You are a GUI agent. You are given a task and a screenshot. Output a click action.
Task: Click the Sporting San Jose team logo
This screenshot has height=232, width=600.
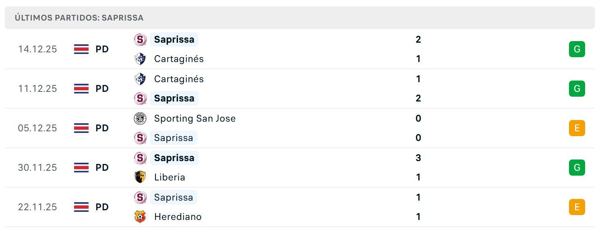[x=140, y=118]
